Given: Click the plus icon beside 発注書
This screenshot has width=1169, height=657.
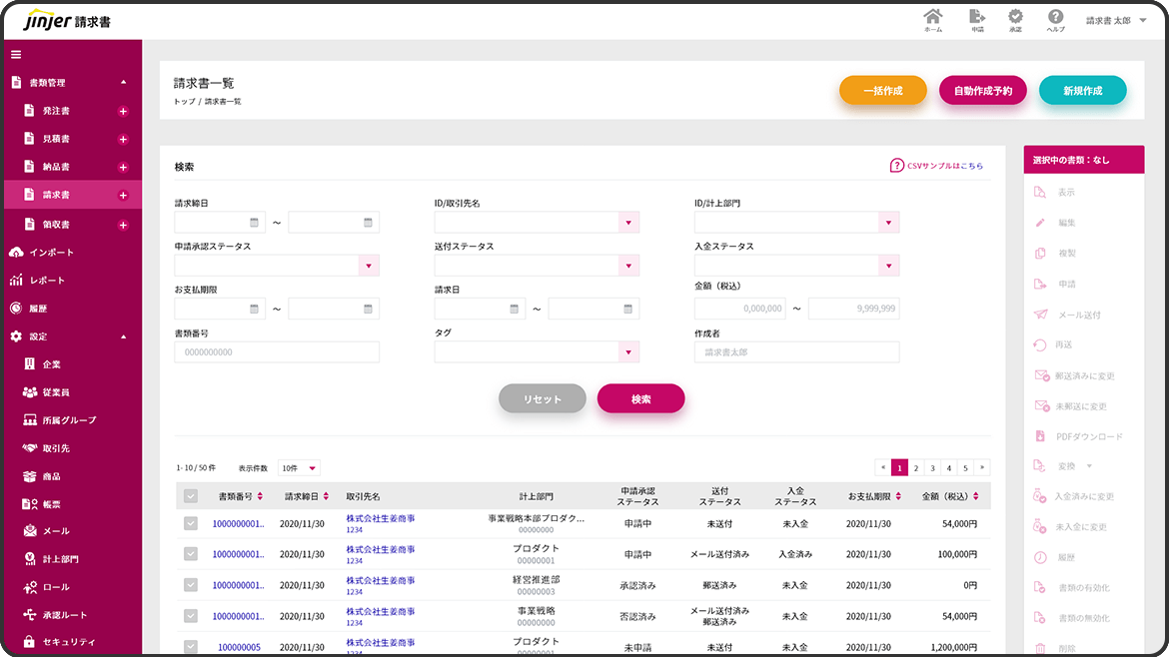Looking at the screenshot, I should click(123, 111).
